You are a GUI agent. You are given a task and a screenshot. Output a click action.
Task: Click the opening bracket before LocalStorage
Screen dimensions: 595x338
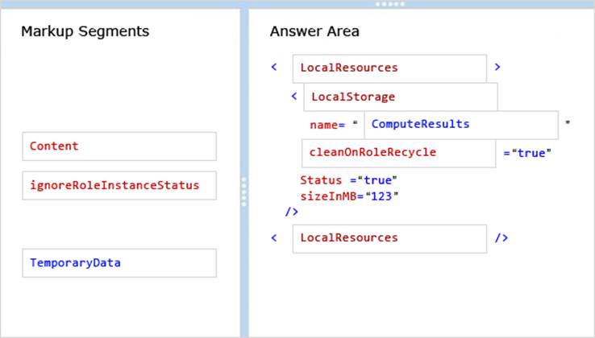294,96
